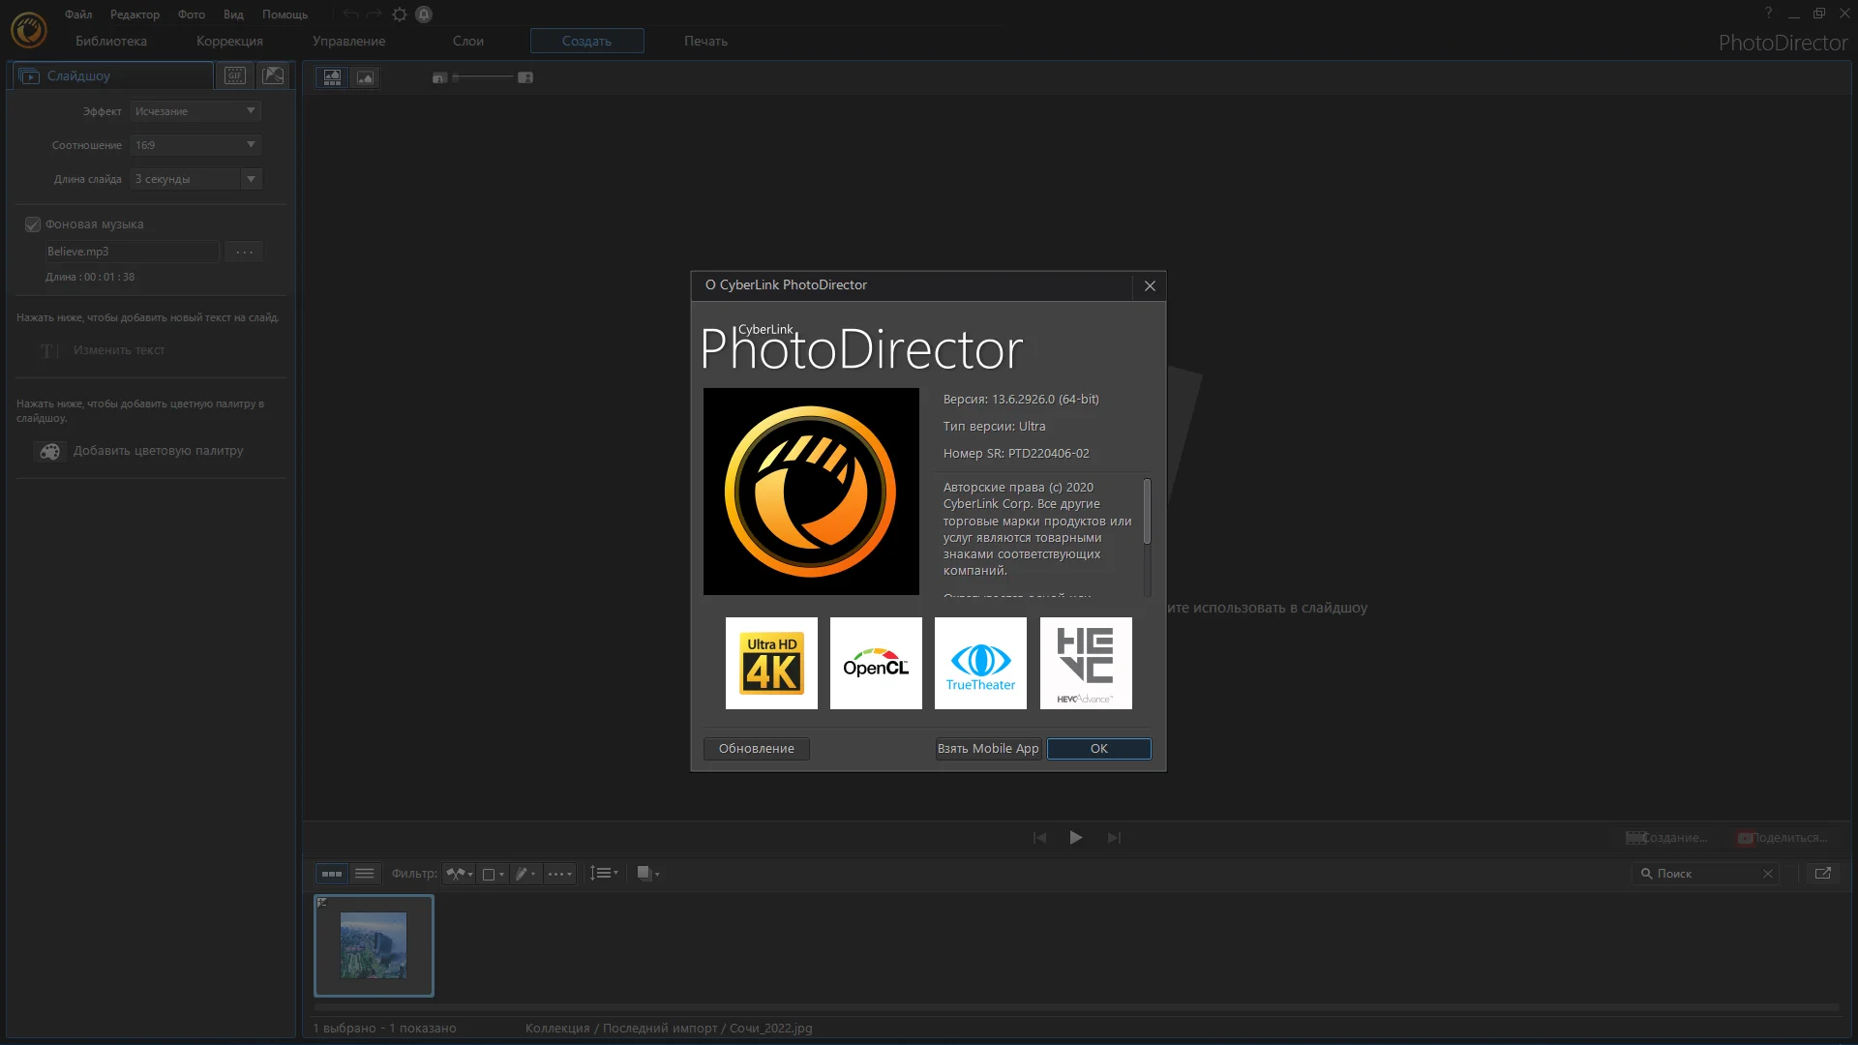This screenshot has width=1858, height=1045.
Task: Click the PhotoDirector logo icon at top-left
Action: 28,30
